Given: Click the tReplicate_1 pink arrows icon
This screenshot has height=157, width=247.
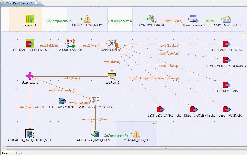Looking at the screenshot, I should pos(29,76).
